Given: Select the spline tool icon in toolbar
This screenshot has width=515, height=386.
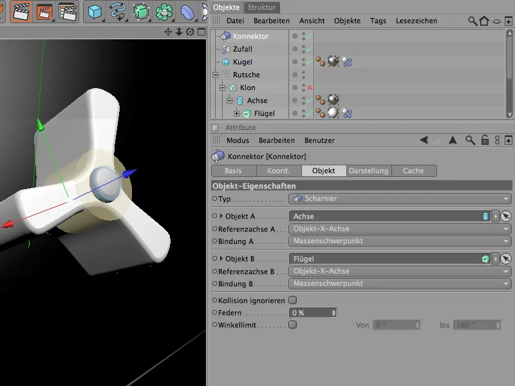Looking at the screenshot, I should (118, 12).
